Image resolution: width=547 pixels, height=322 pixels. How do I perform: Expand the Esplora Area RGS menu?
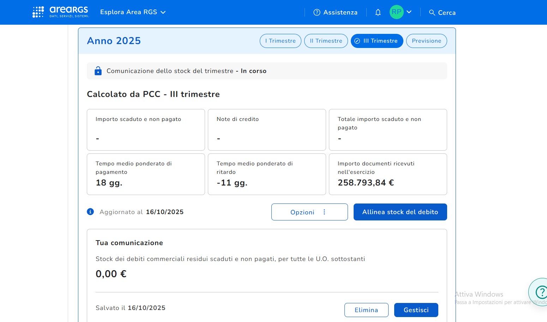point(133,12)
